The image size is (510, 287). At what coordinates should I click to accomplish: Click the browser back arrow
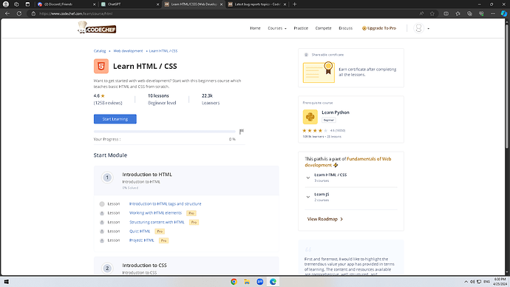[x=7, y=13]
